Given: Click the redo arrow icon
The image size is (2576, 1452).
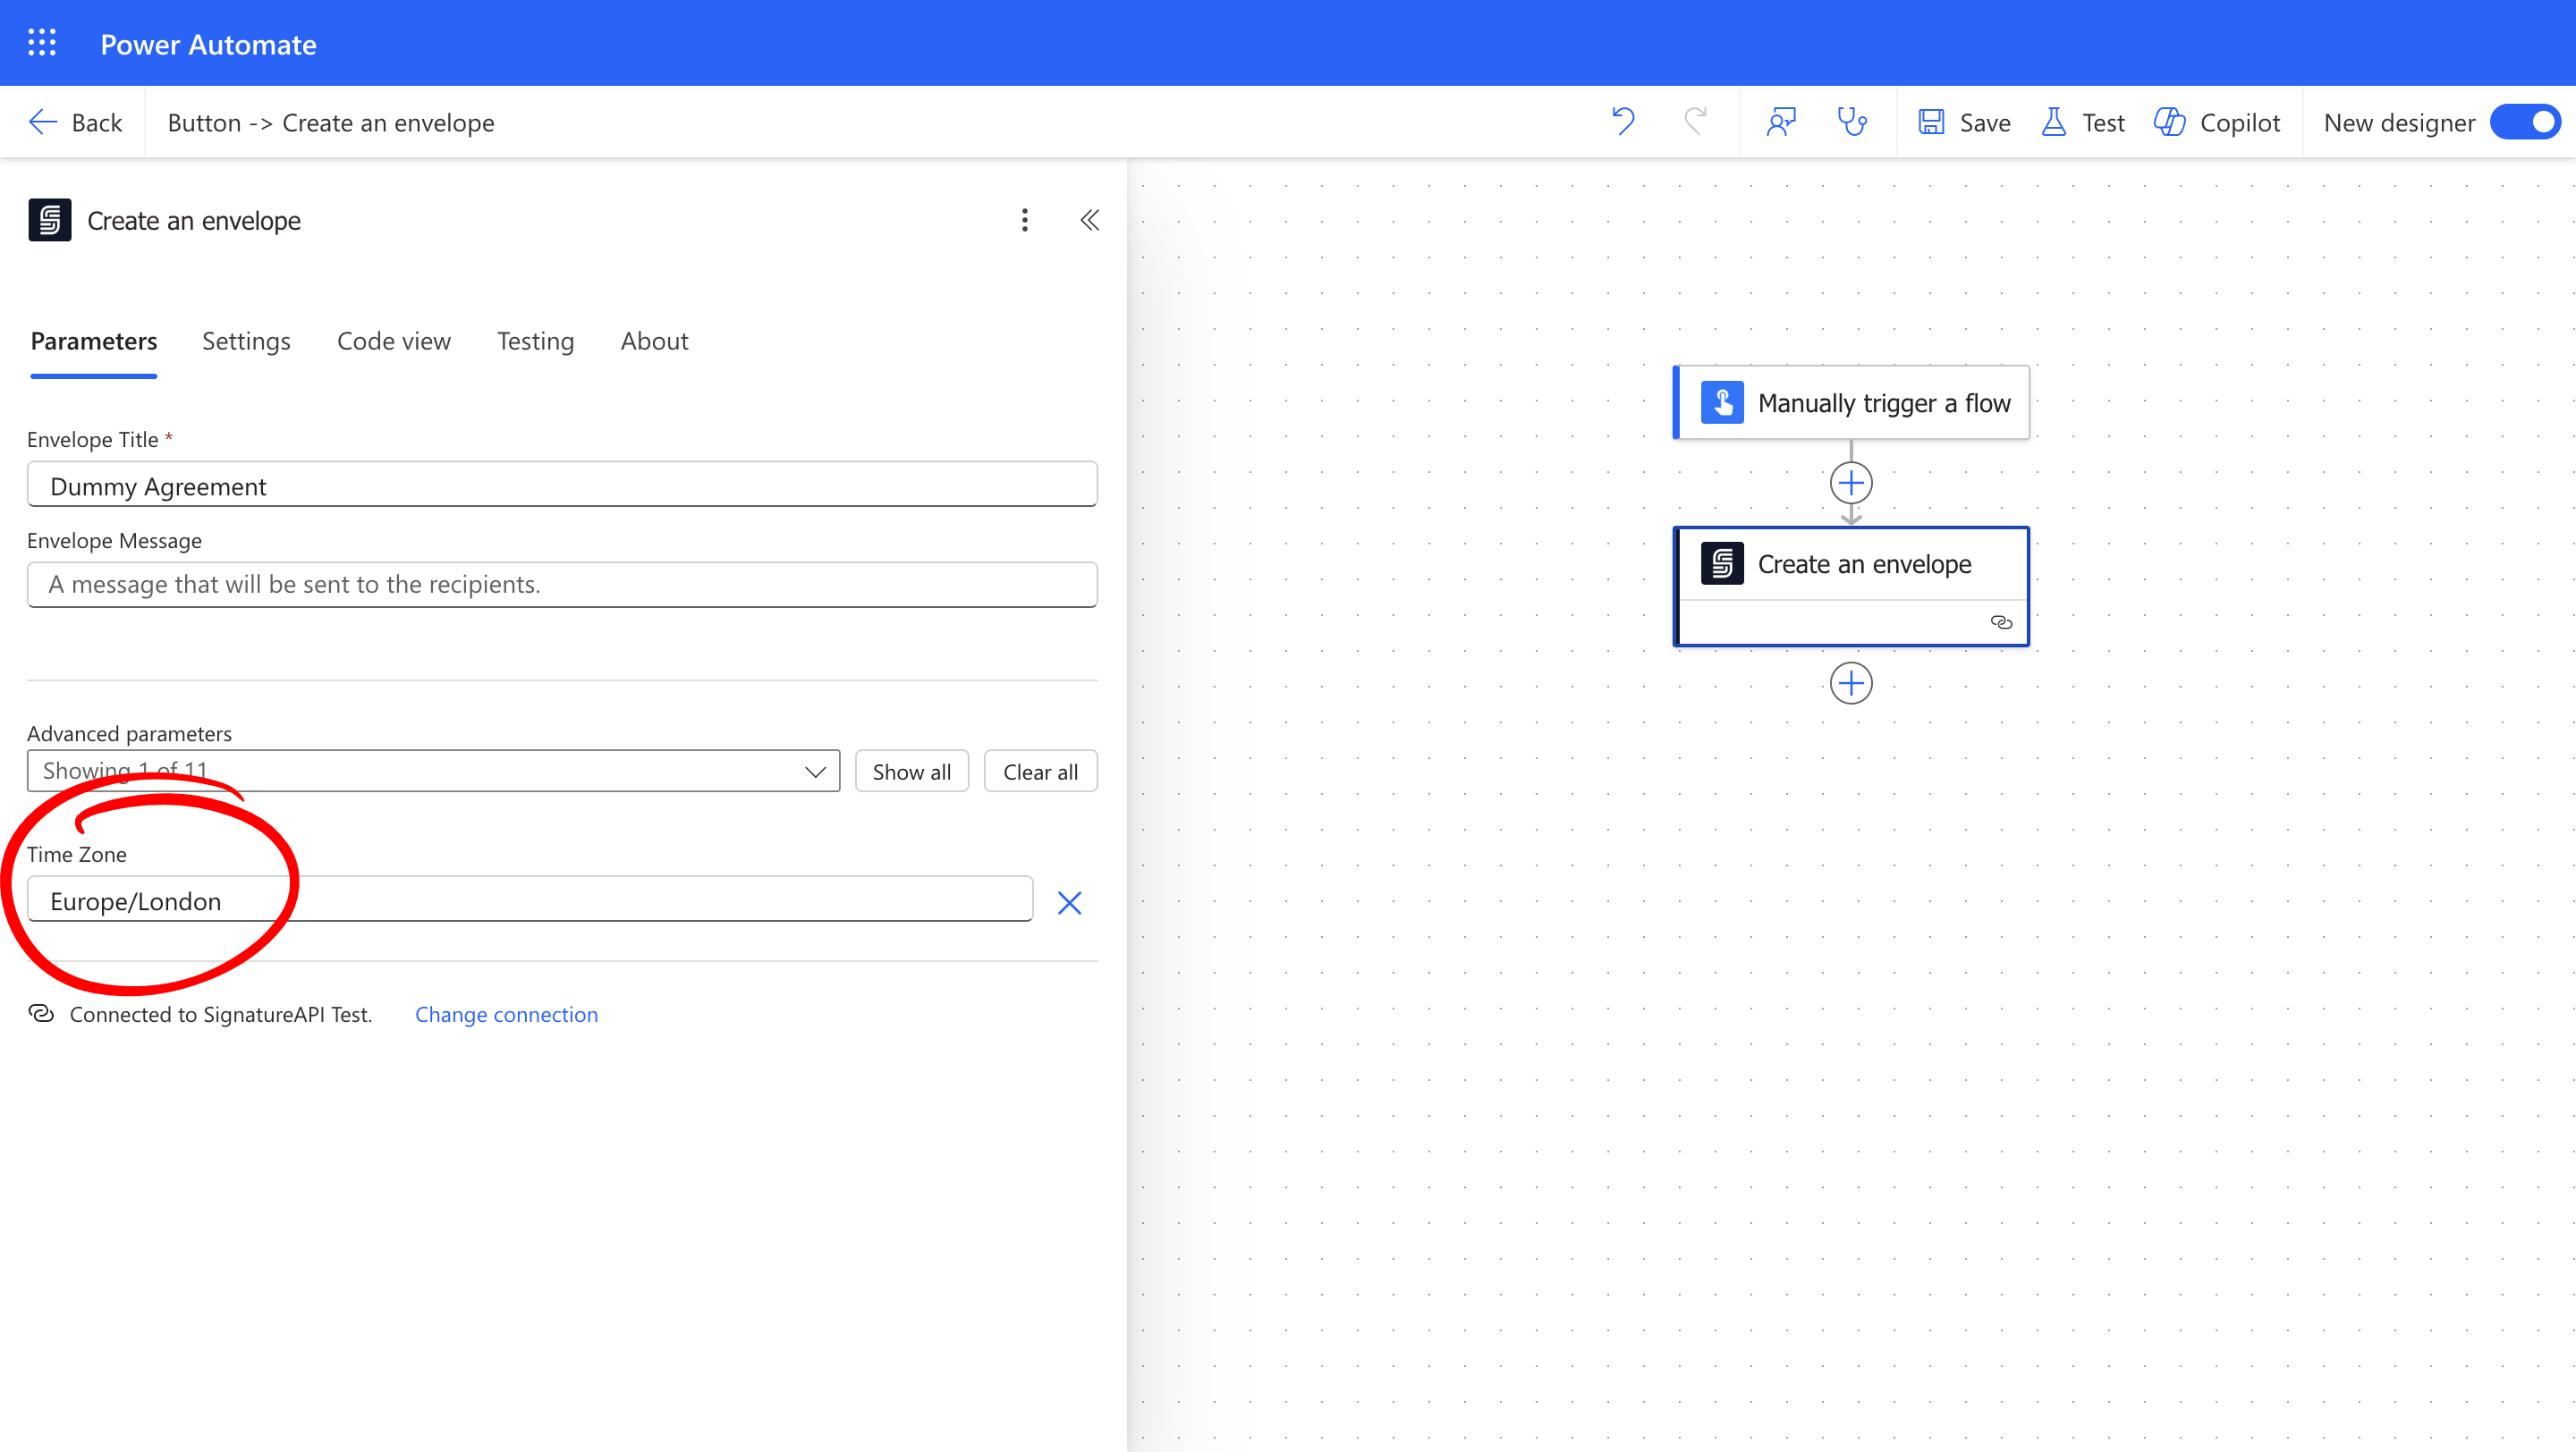Looking at the screenshot, I should coord(1695,122).
